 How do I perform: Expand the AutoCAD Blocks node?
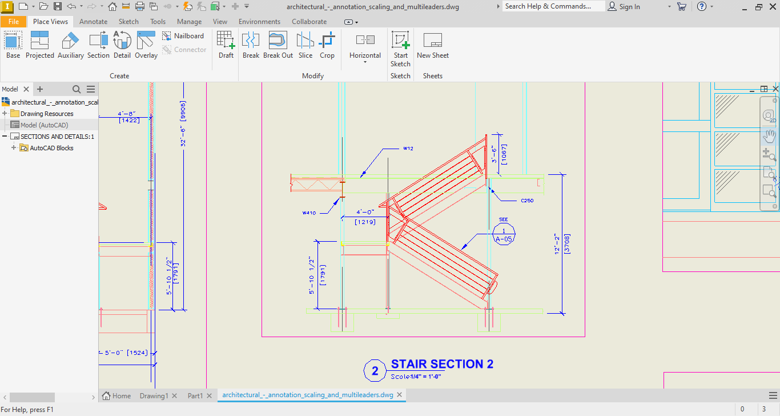[x=13, y=147]
